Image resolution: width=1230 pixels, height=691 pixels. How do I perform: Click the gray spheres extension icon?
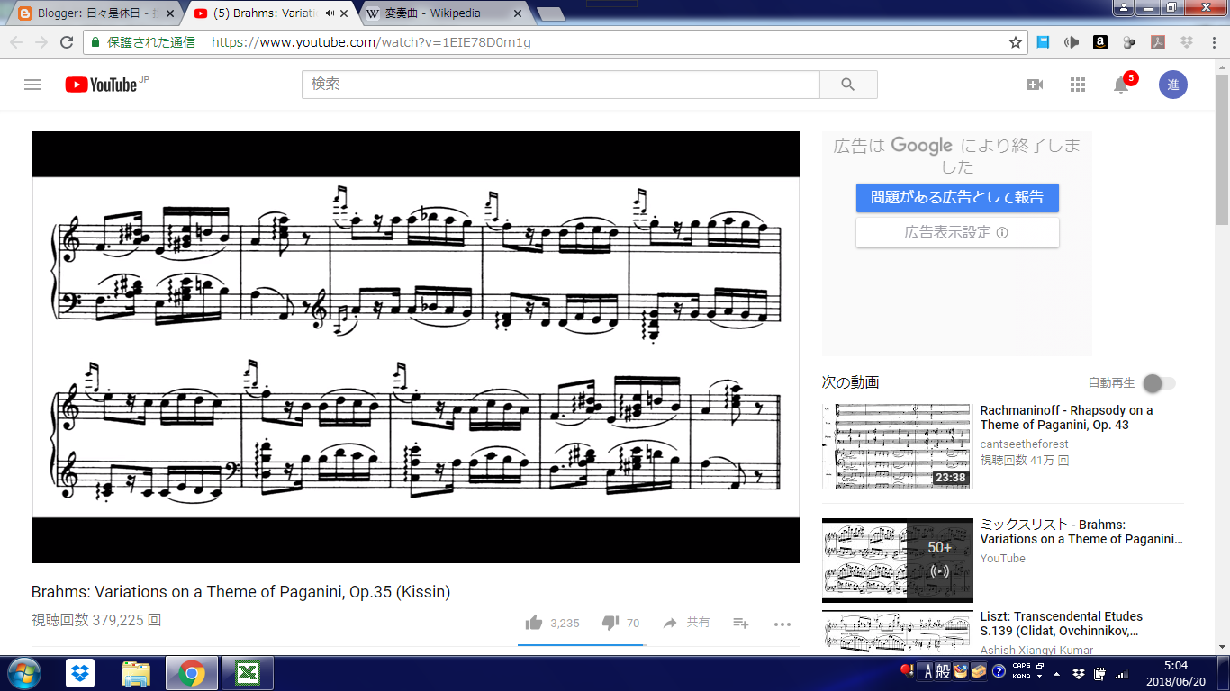[1129, 42]
